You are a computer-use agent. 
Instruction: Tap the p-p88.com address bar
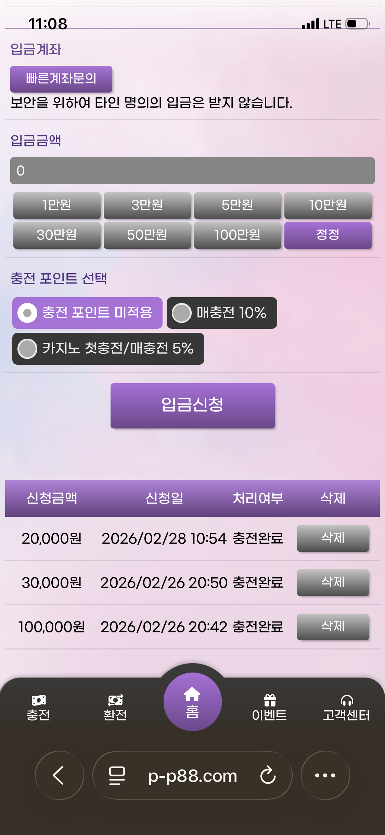click(192, 775)
